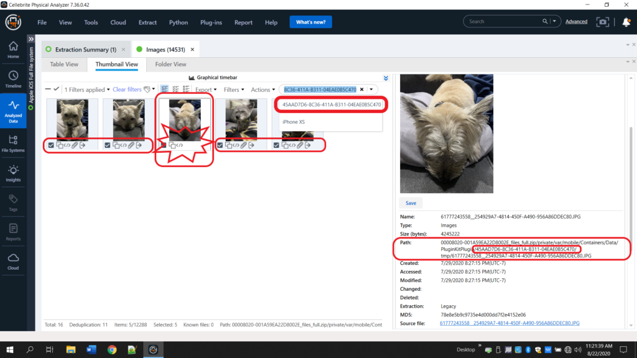Open the Source file link in the details panel
Viewport: 637px width, 358px height.
pos(509,323)
